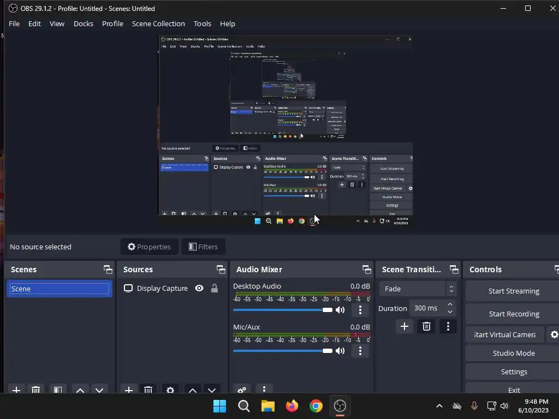Pop out the Scene Transitions dock

click(454, 270)
